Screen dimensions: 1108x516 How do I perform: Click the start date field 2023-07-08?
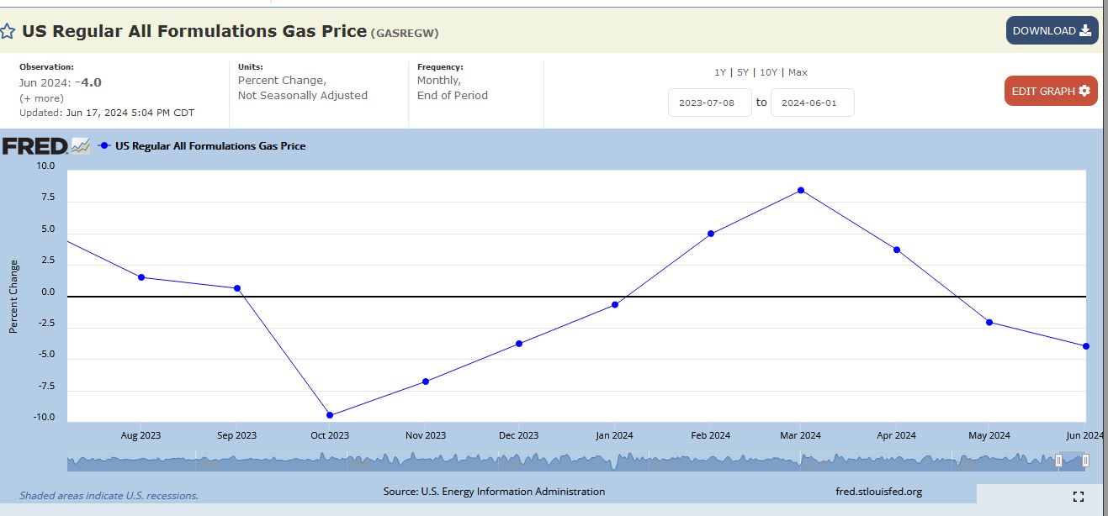coord(709,103)
